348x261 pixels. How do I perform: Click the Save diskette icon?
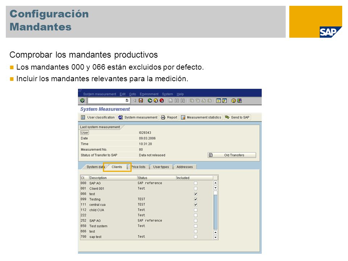point(141,100)
